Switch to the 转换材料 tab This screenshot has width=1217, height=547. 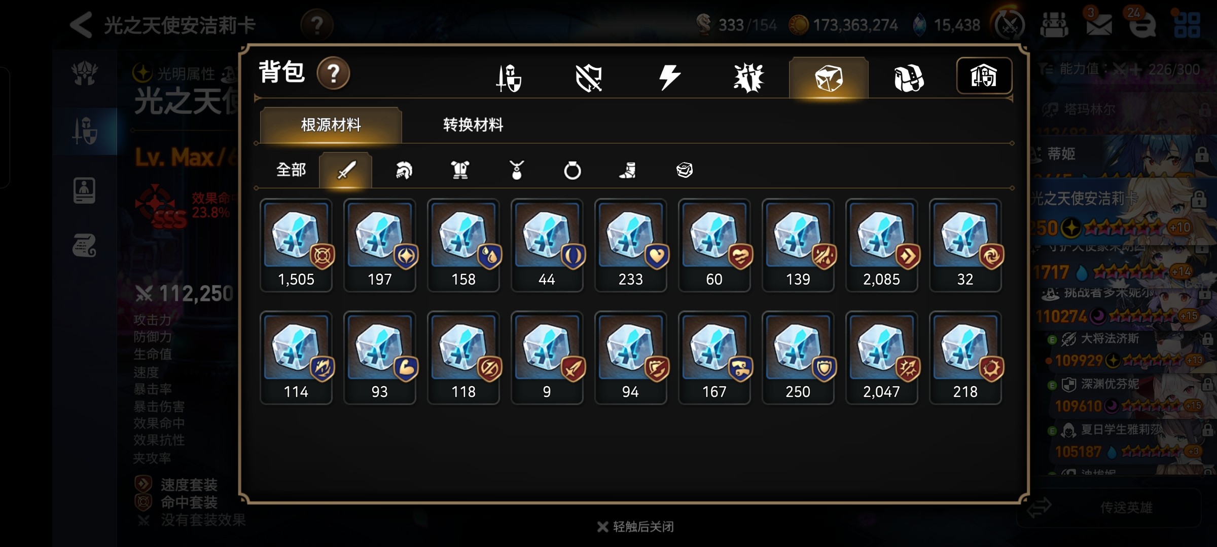(473, 125)
